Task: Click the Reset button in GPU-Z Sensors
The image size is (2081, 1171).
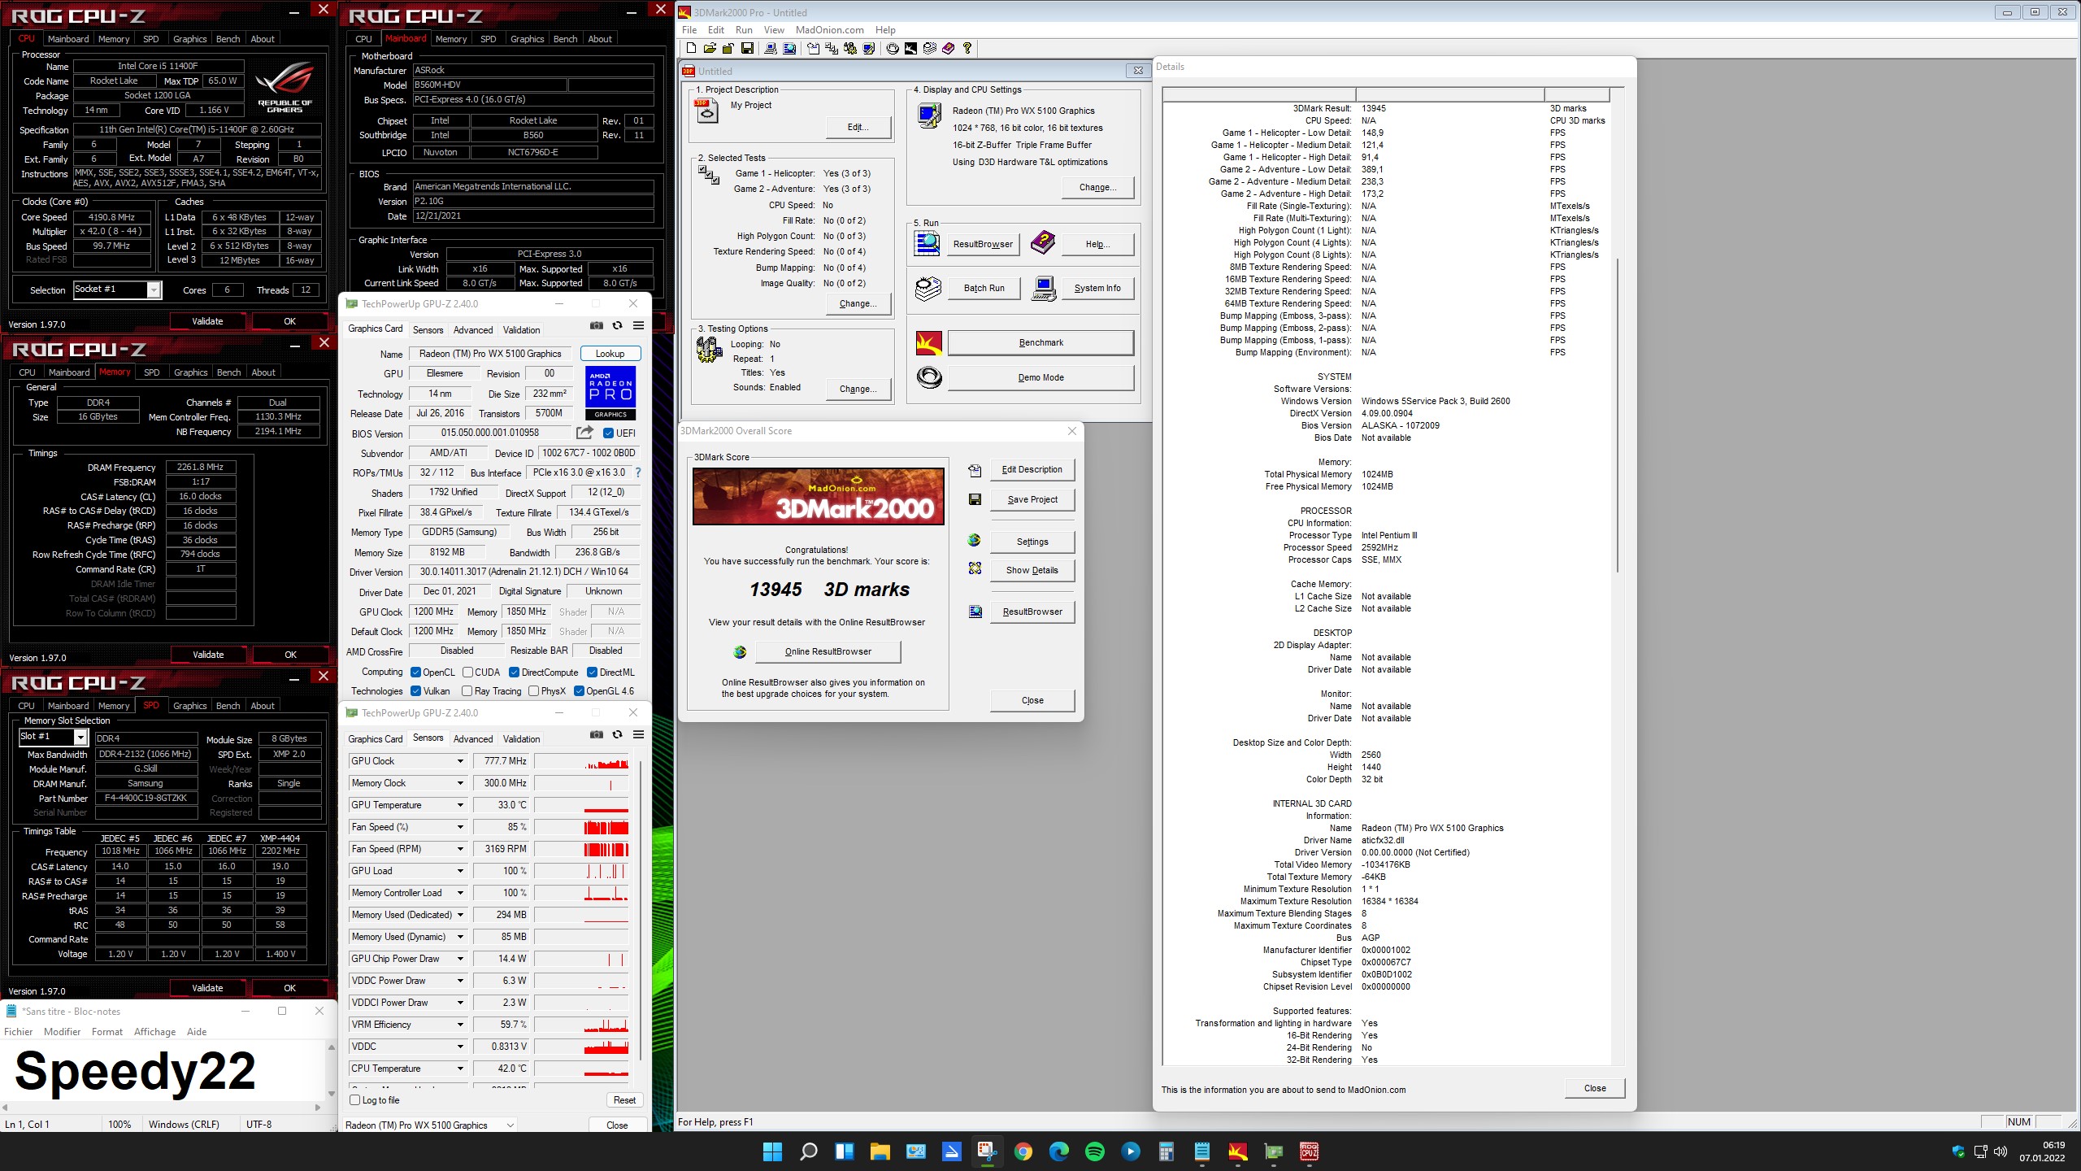Action: (x=624, y=1100)
